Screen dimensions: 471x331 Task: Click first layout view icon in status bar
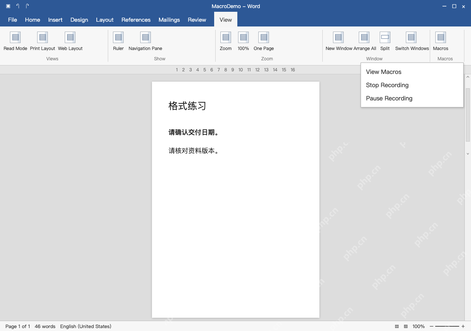[x=397, y=326]
